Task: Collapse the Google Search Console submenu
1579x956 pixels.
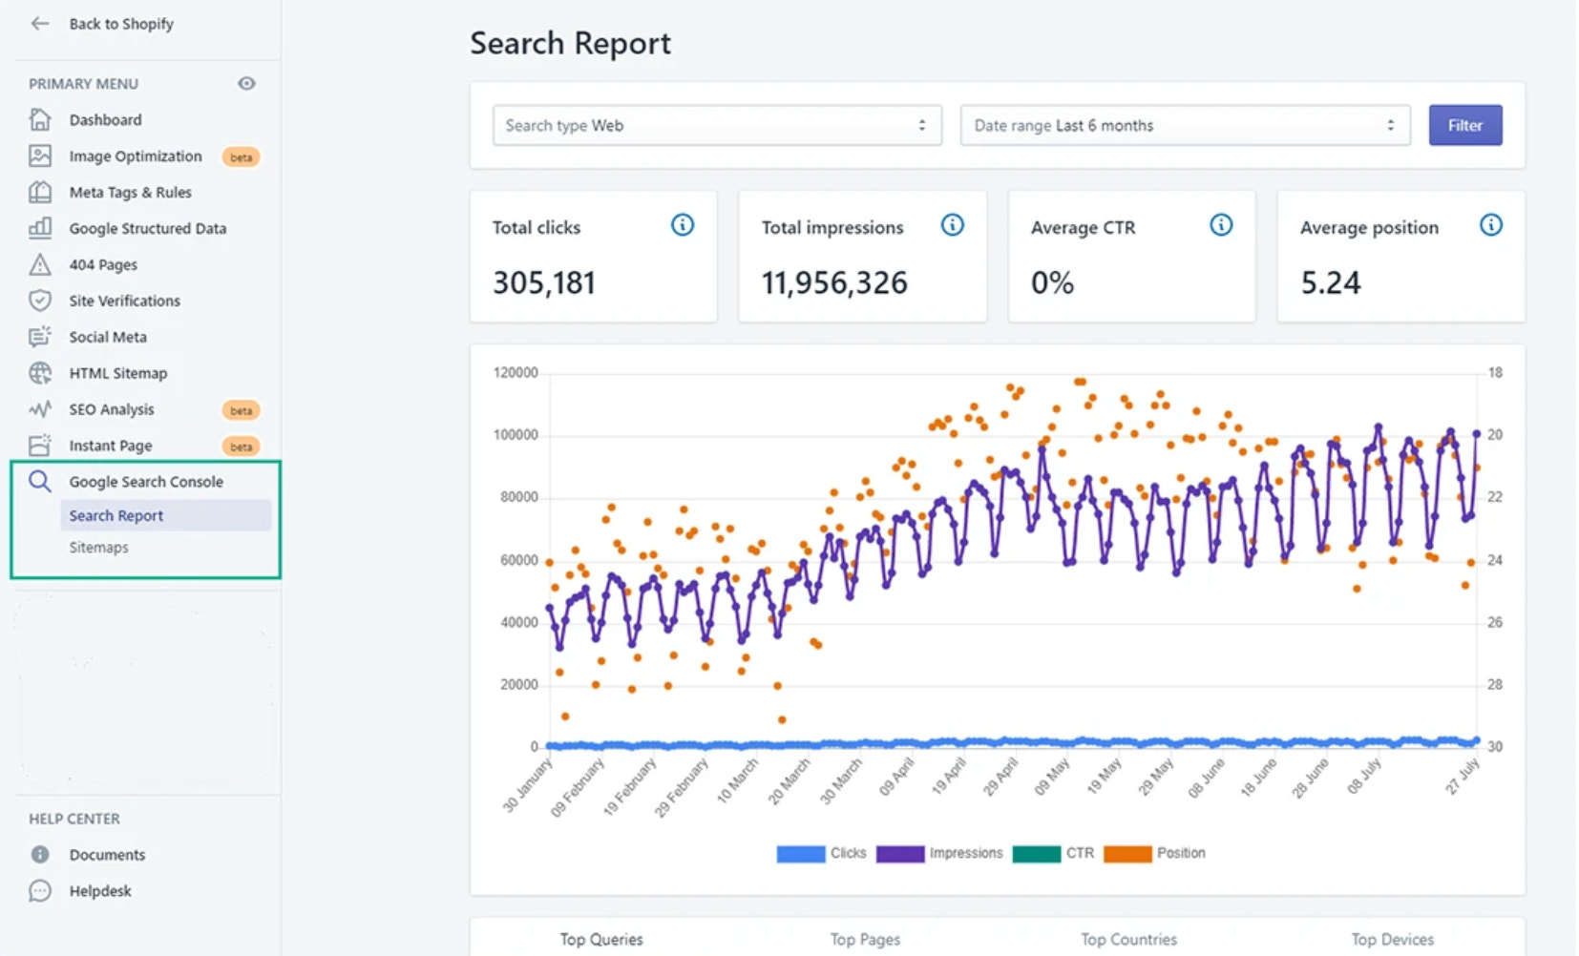Action: [x=145, y=482]
